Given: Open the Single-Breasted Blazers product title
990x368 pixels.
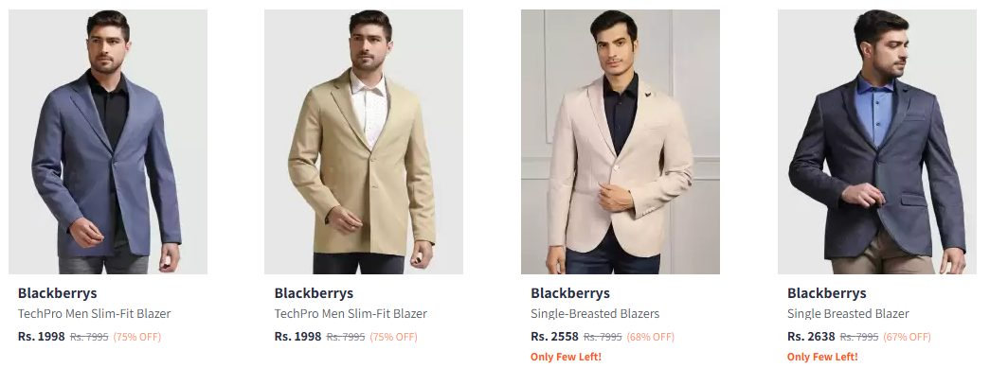Looking at the screenshot, I should tap(595, 313).
